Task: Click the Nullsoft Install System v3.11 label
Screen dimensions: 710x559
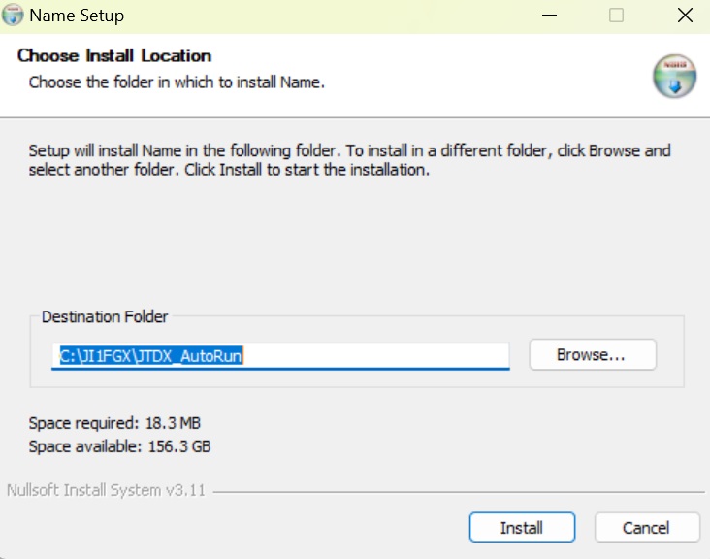Action: pos(106,490)
